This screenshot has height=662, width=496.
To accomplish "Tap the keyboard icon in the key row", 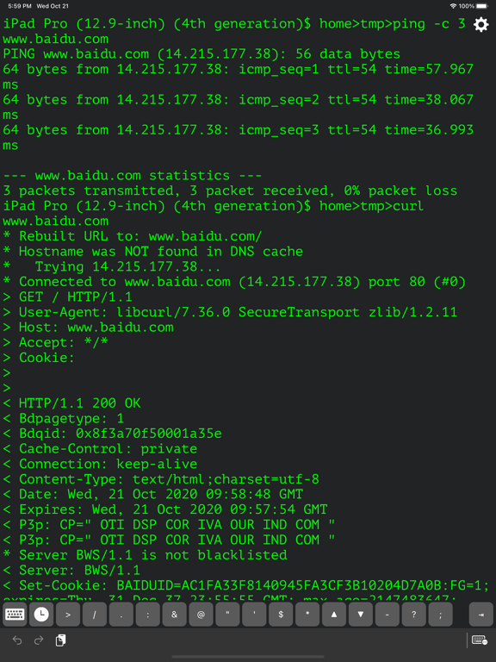I will pyautogui.click(x=15, y=615).
